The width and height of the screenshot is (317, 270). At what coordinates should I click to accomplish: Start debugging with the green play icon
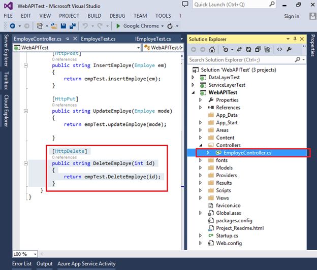click(118, 26)
